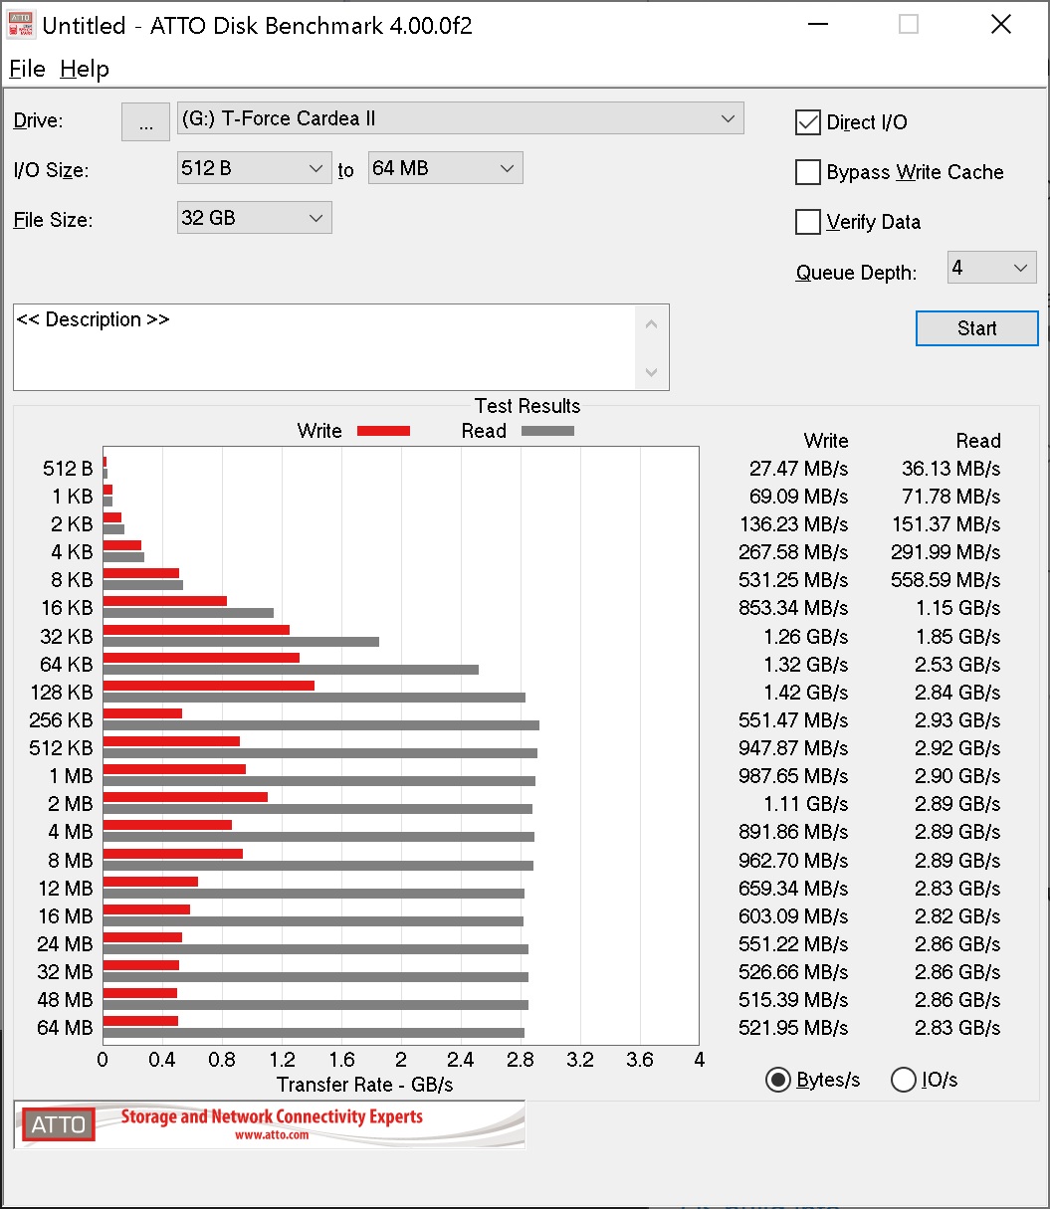Minimize the ATTO Disk Benchmark window
This screenshot has height=1209, width=1050.
[816, 25]
